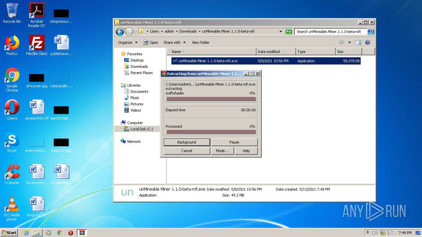Open the Recycle Bin desktop icon
Image resolution: width=422 pixels, height=237 pixels.
[12, 13]
